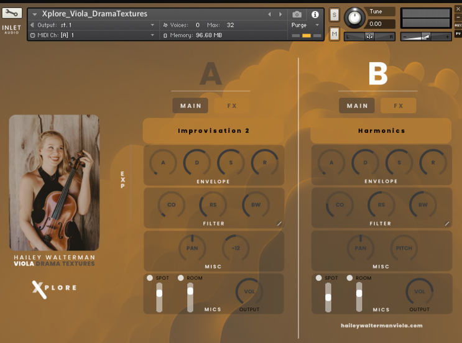Switch layer A to the FX tab
The width and height of the screenshot is (462, 343).
pos(232,106)
